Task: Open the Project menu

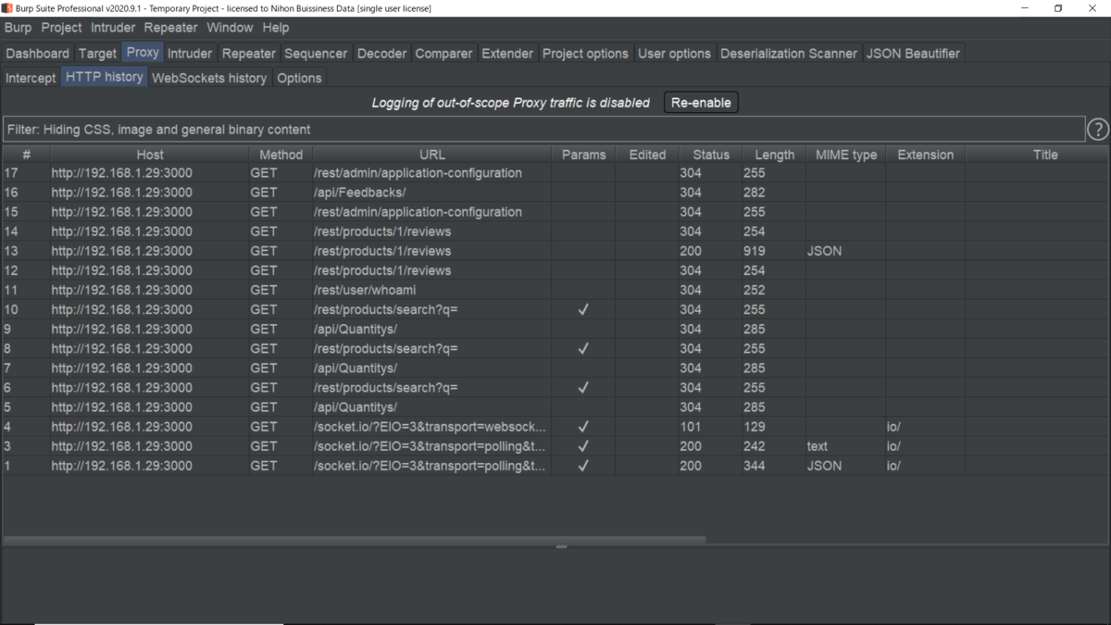Action: [61, 28]
